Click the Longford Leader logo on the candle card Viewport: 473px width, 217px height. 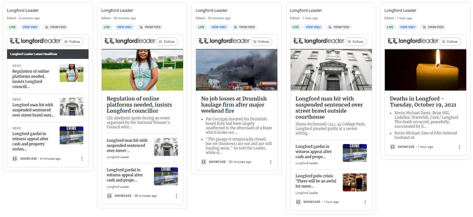click(413, 41)
